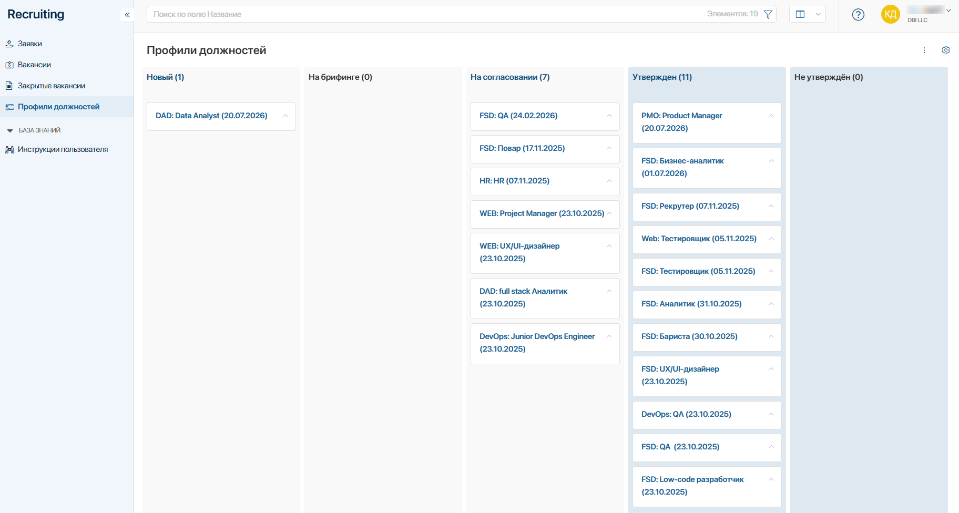The width and height of the screenshot is (959, 513).
Task: Click the Инструкции пользователя icon
Action: [9, 150]
